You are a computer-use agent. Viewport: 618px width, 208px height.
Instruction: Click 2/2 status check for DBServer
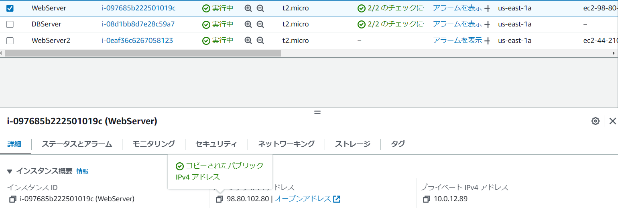point(390,24)
